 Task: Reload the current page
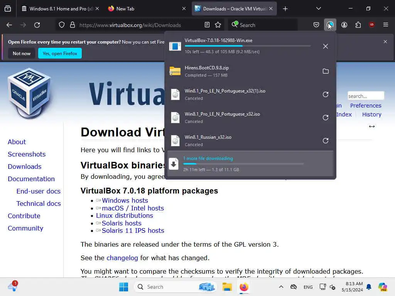tap(37, 25)
